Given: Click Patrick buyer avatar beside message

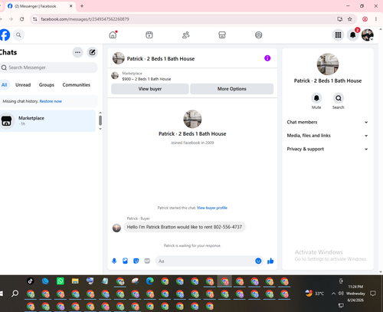Looking at the screenshot, I should pos(116,228).
